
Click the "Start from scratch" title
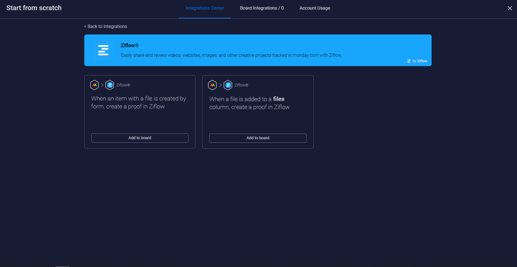[34, 8]
